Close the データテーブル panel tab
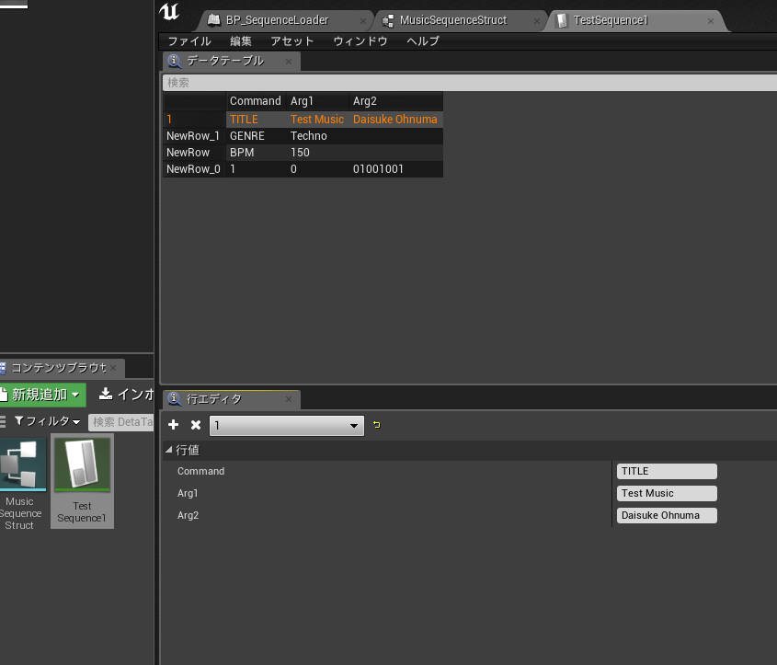The height and width of the screenshot is (665, 777). click(x=289, y=62)
